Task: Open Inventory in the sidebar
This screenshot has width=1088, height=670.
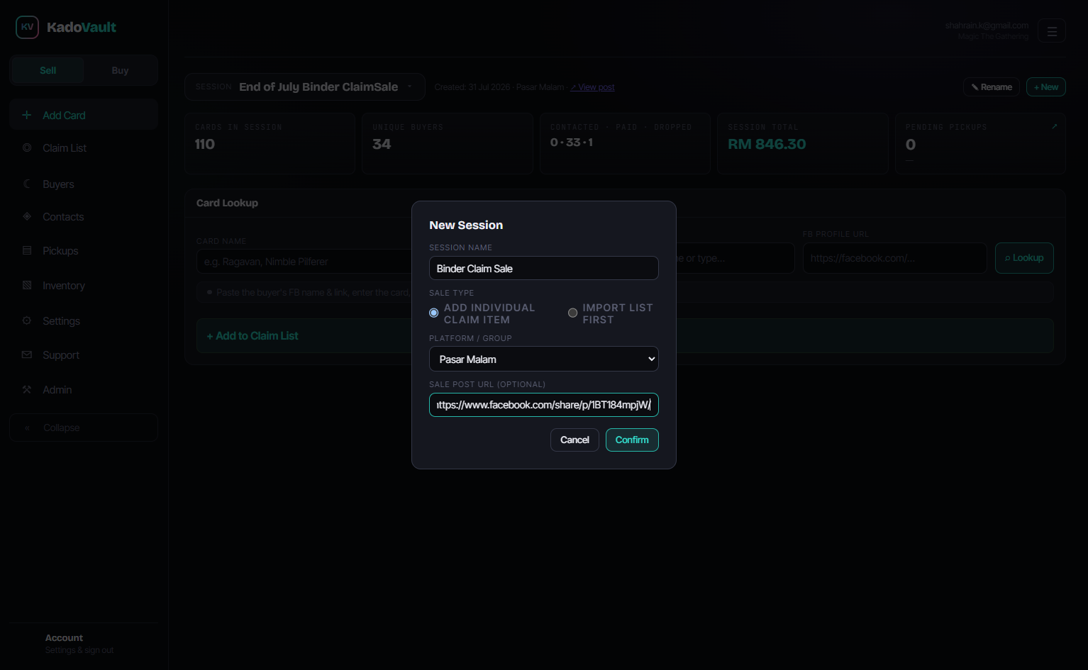Action: point(84,285)
